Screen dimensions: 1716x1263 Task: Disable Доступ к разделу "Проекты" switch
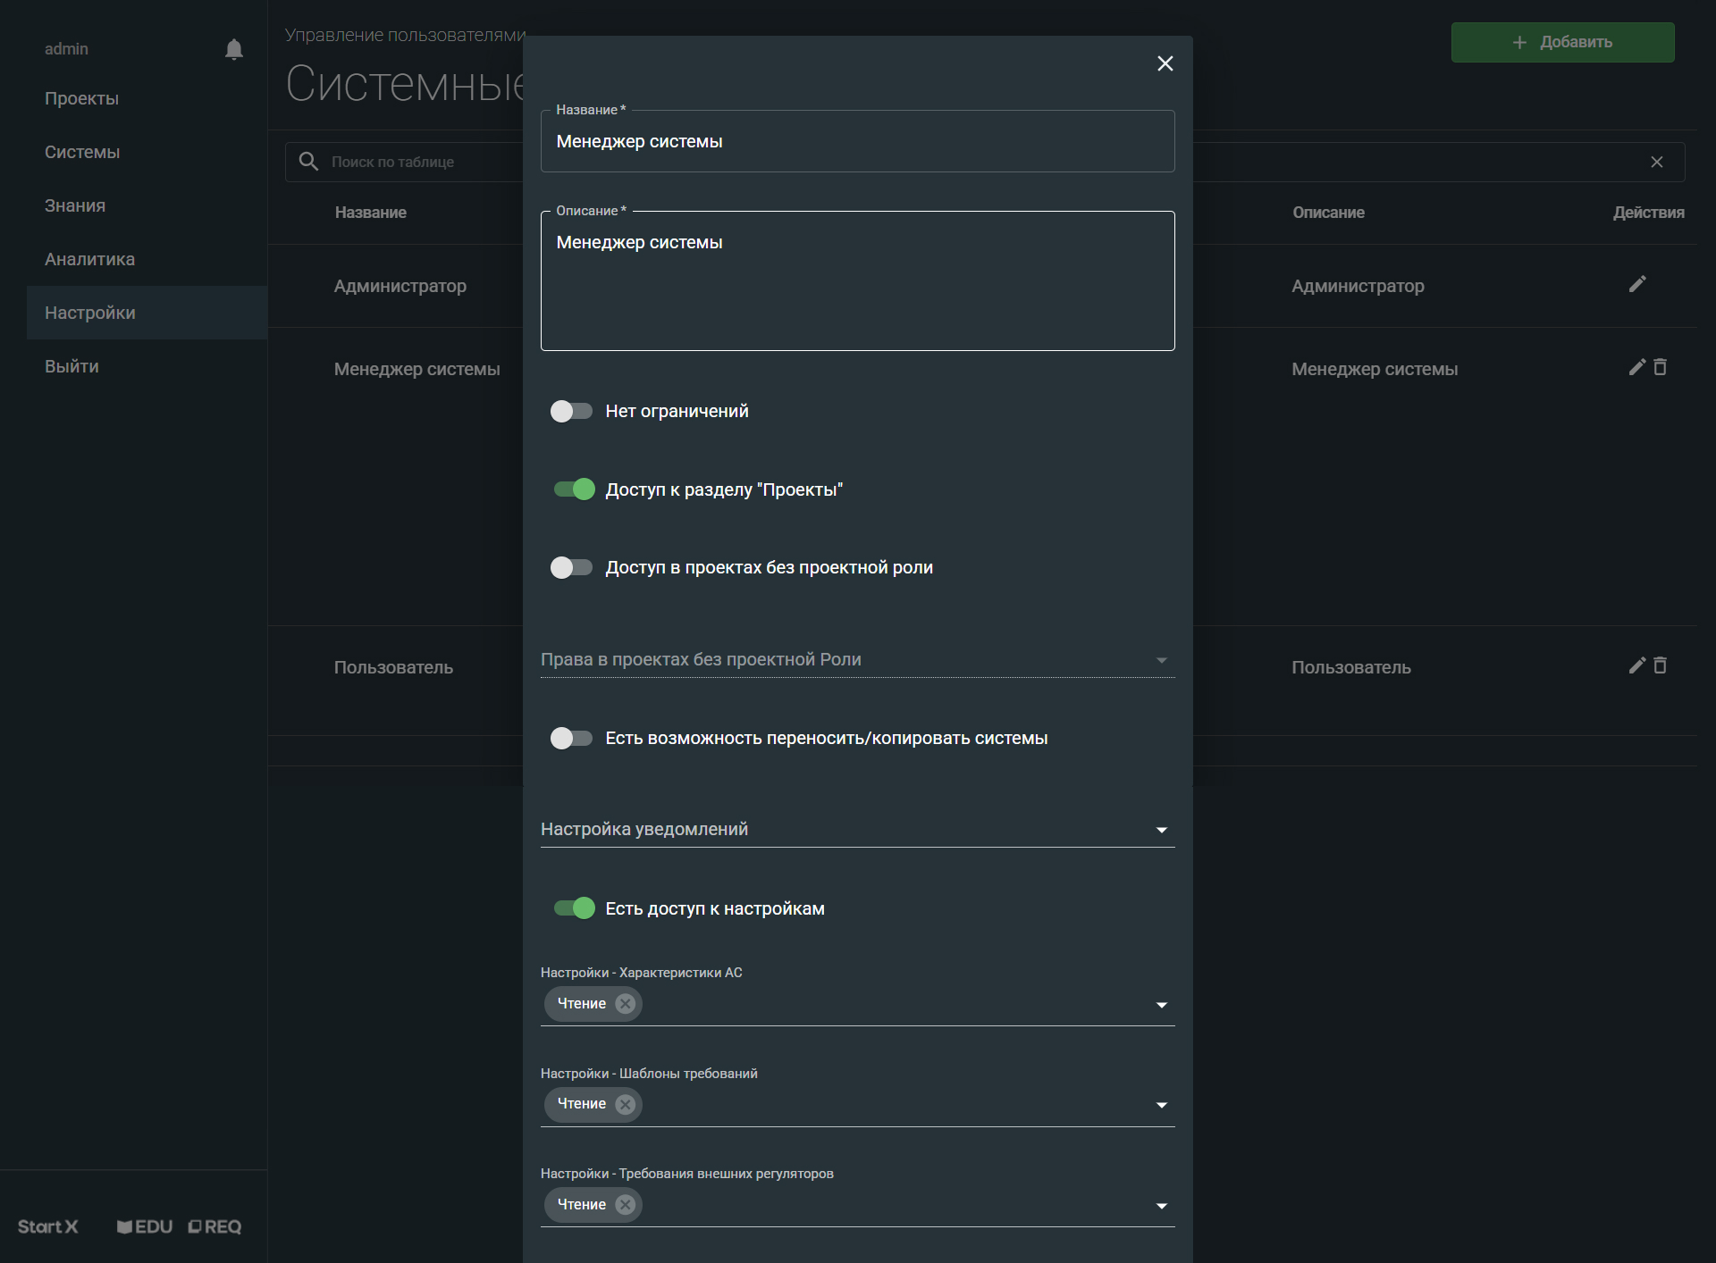(x=574, y=489)
